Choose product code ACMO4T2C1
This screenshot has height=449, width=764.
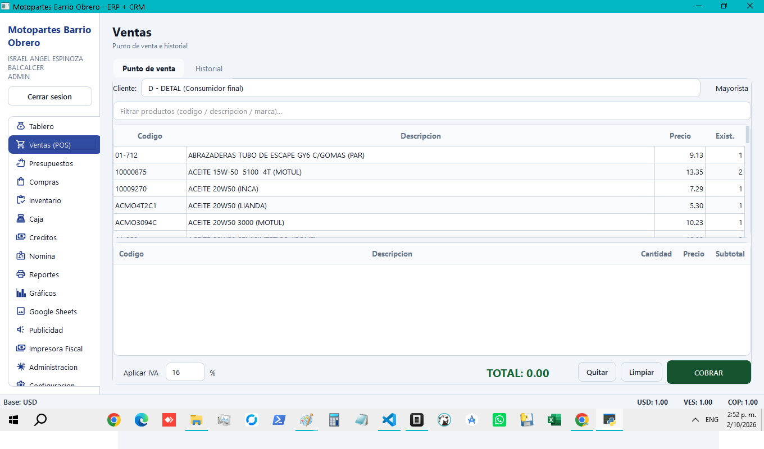tap(429, 205)
